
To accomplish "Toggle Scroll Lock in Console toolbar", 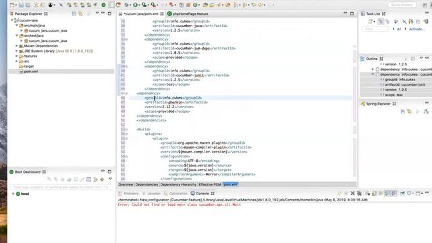I will pos(374,194).
